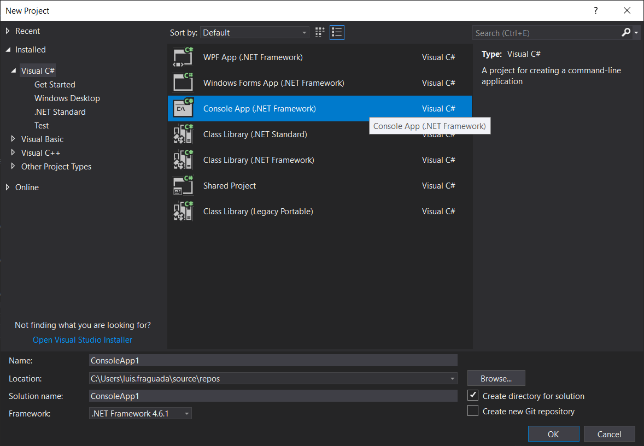Click the Cancel button
This screenshot has height=446, width=644.
point(609,434)
